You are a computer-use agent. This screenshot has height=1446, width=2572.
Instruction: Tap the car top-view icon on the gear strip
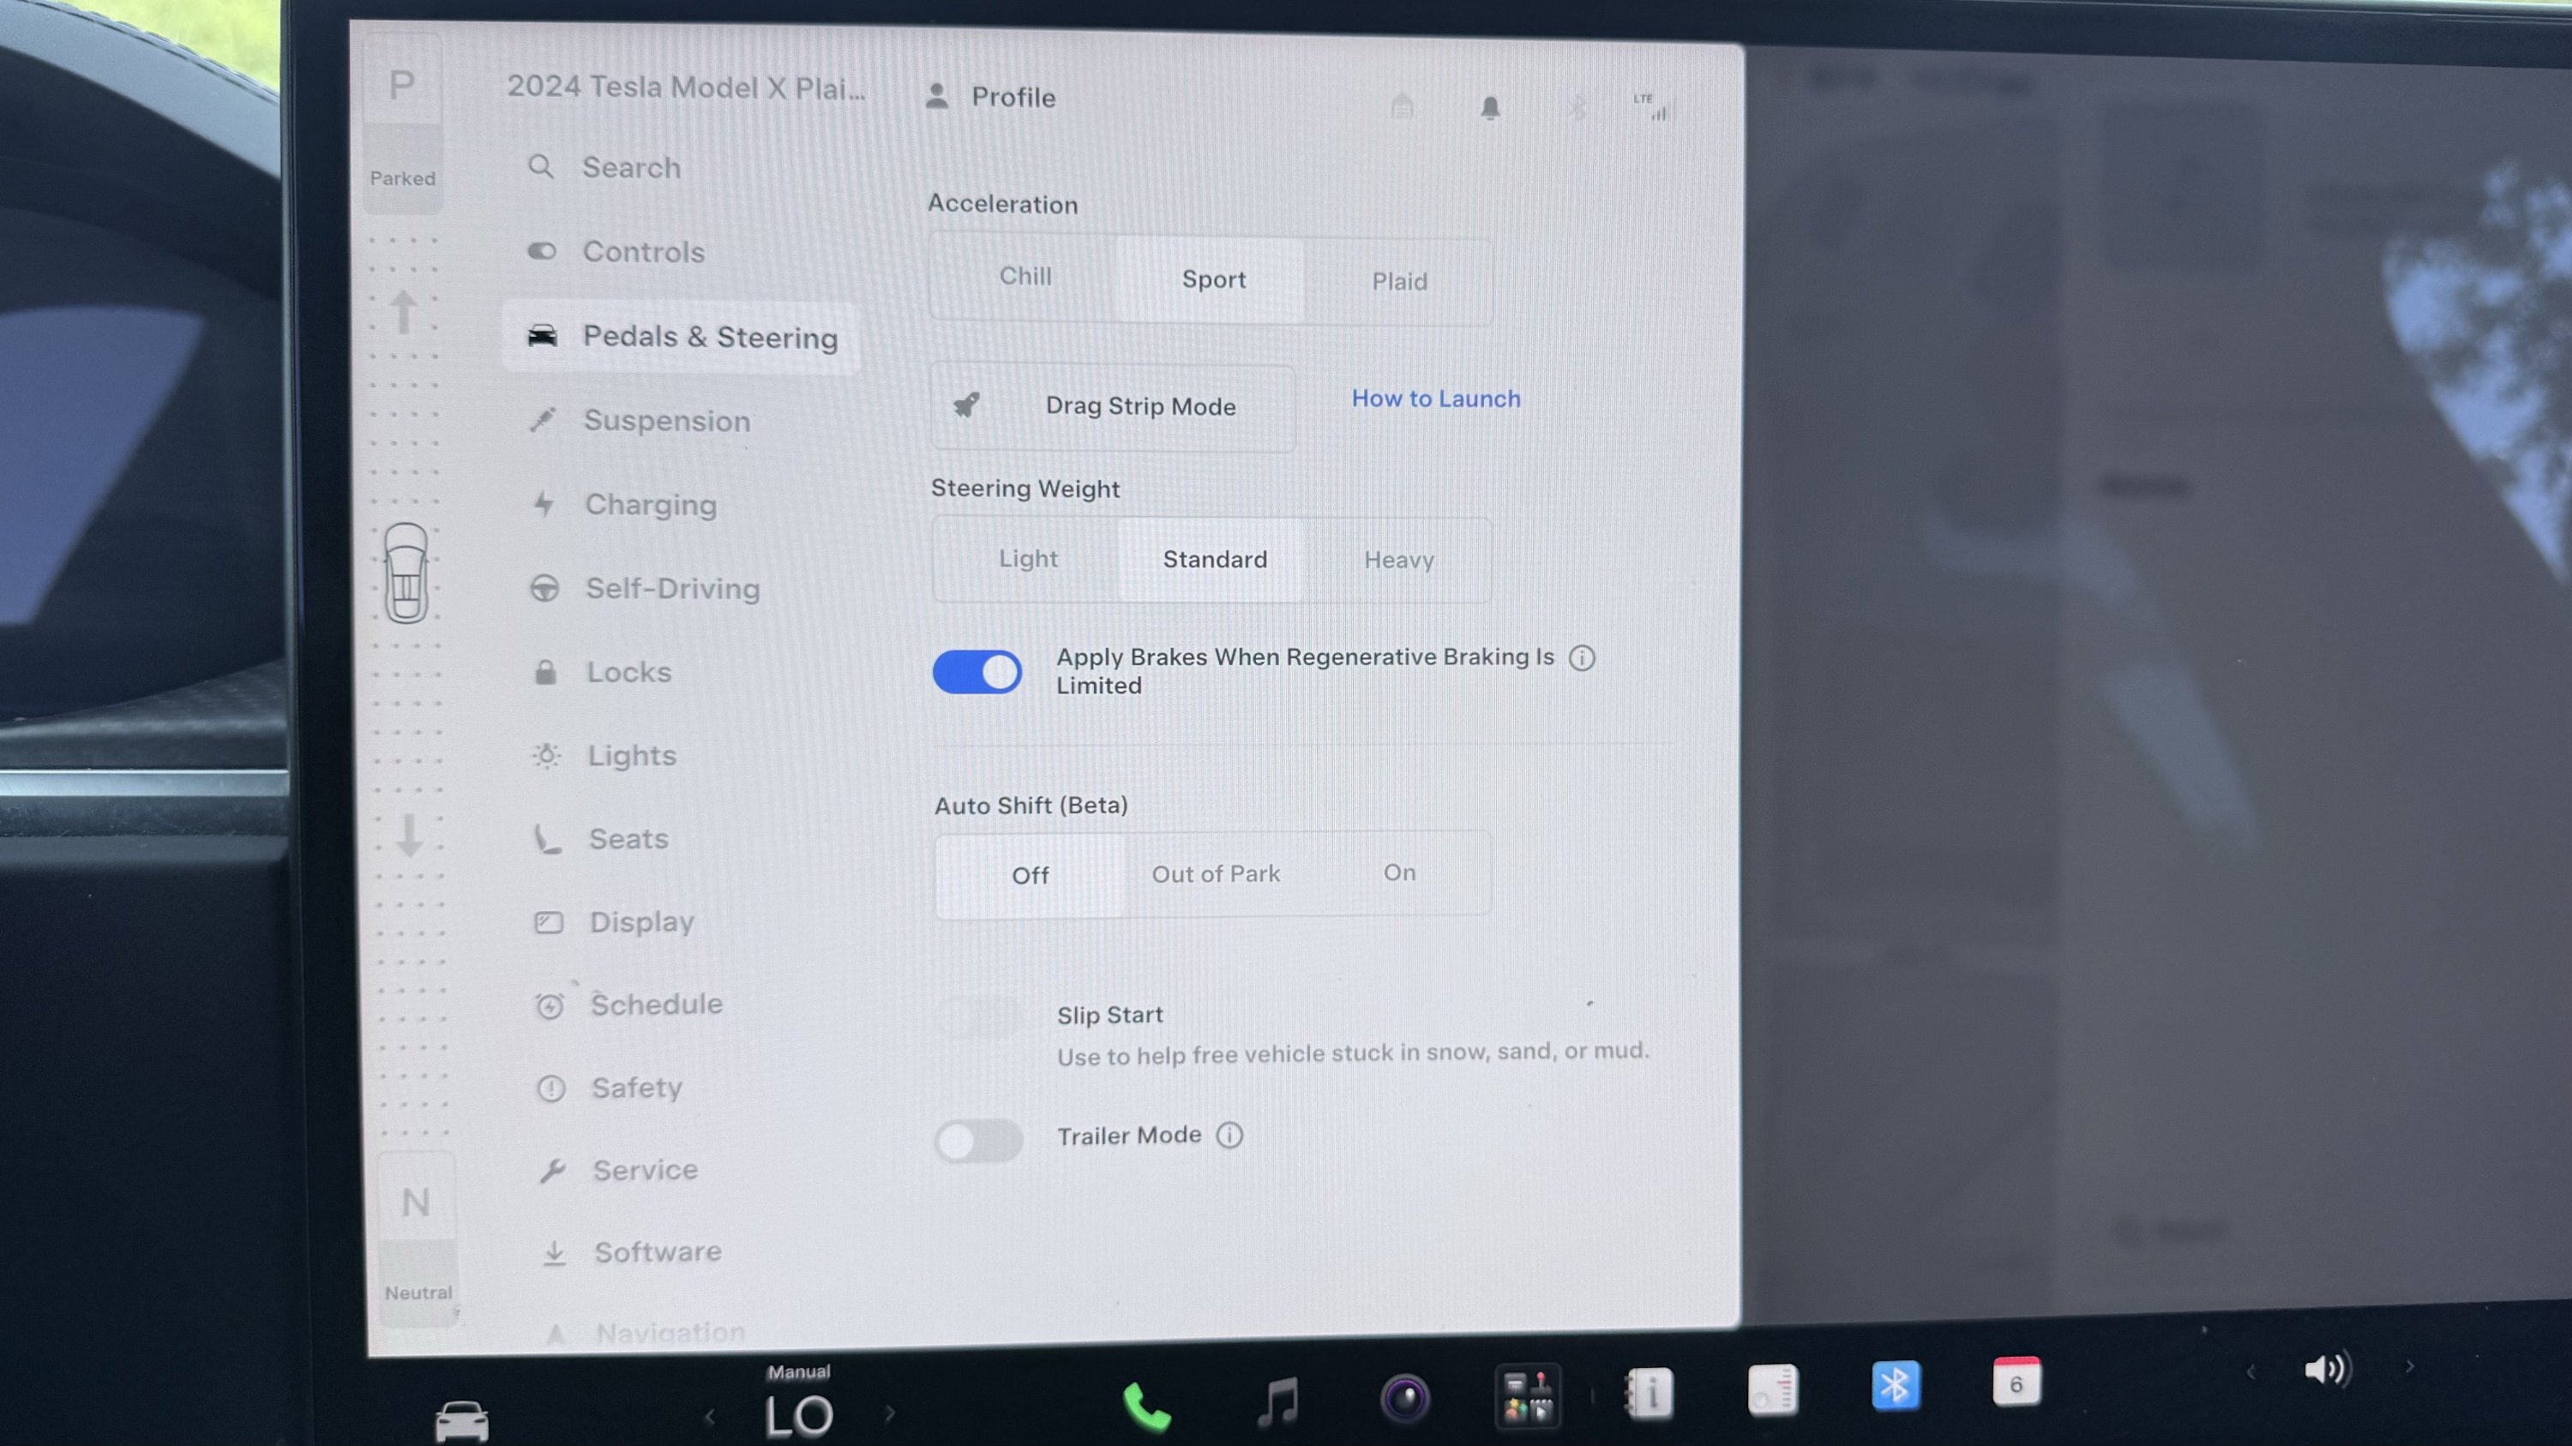[406, 573]
